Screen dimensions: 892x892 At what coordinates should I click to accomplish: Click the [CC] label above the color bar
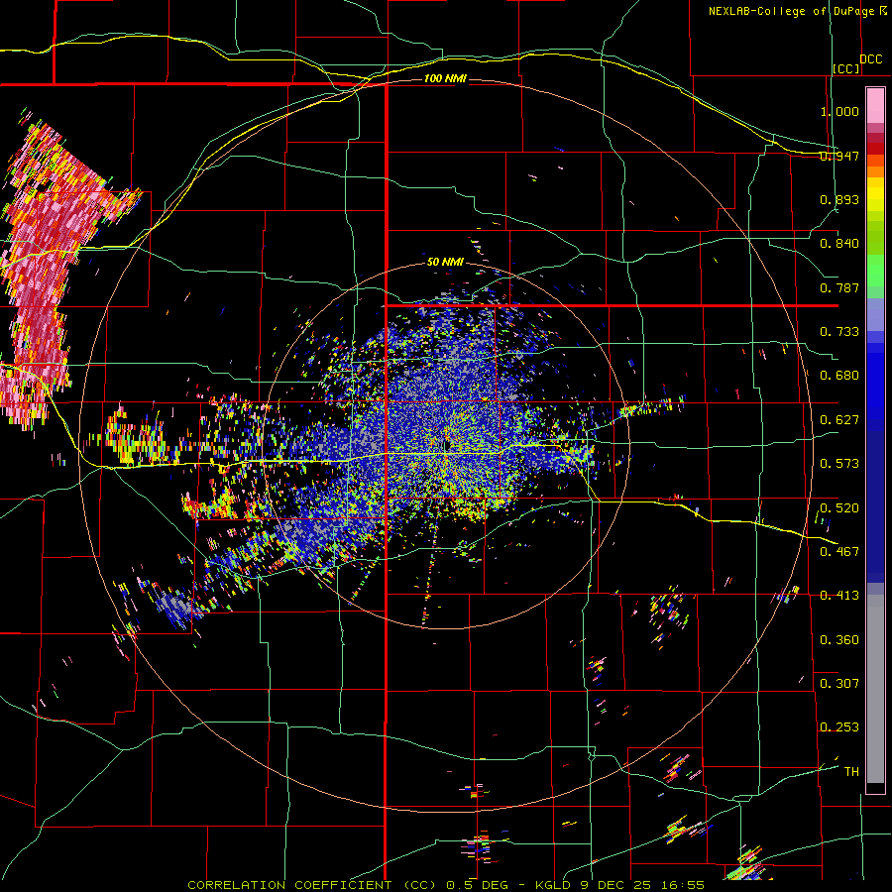(846, 68)
